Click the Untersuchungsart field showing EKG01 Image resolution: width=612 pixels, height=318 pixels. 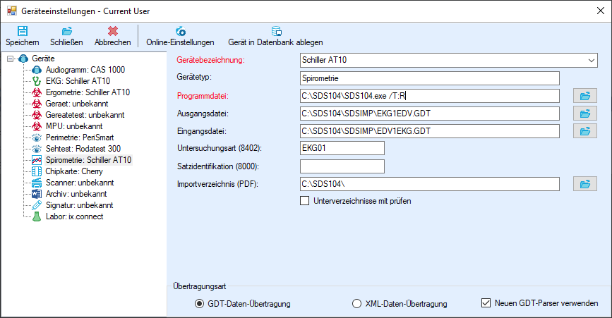tap(342, 148)
